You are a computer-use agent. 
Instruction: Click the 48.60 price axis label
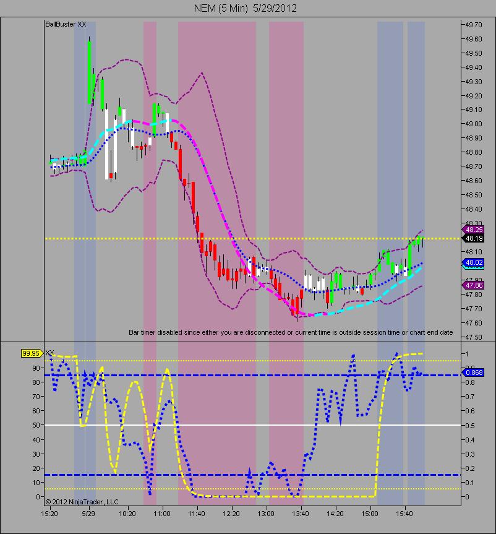[474, 181]
